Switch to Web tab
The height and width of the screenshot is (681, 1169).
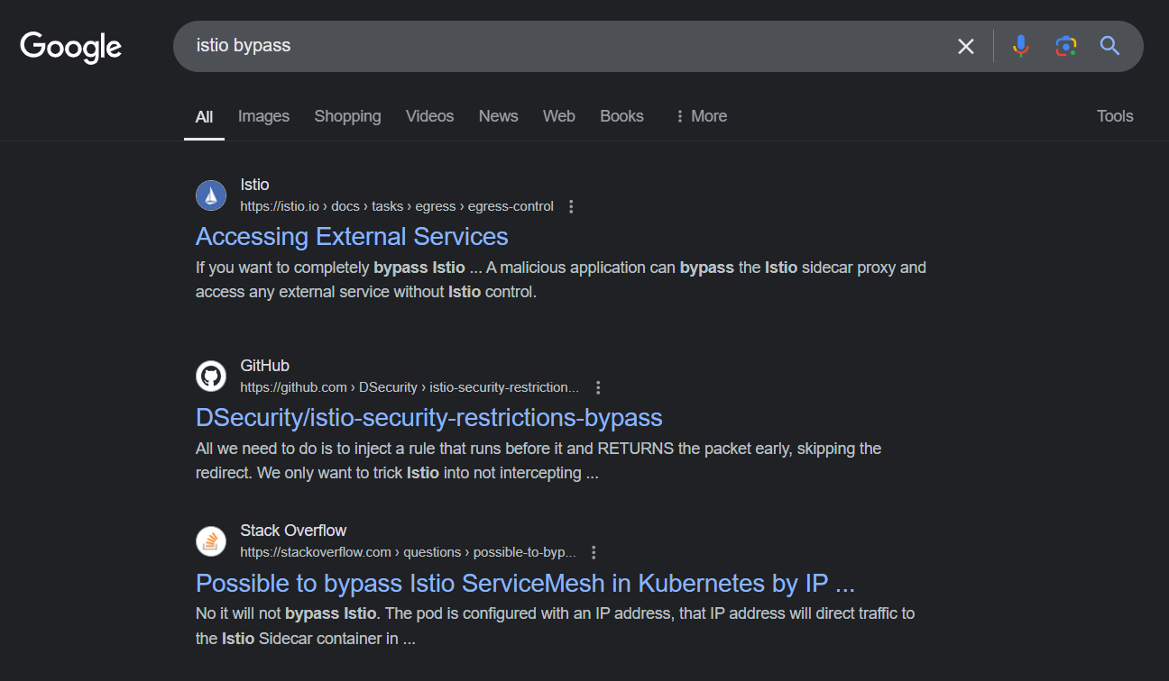(x=558, y=116)
